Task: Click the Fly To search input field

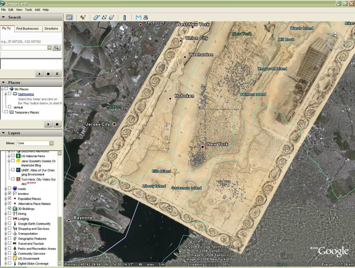Action: pyautogui.click(x=24, y=48)
